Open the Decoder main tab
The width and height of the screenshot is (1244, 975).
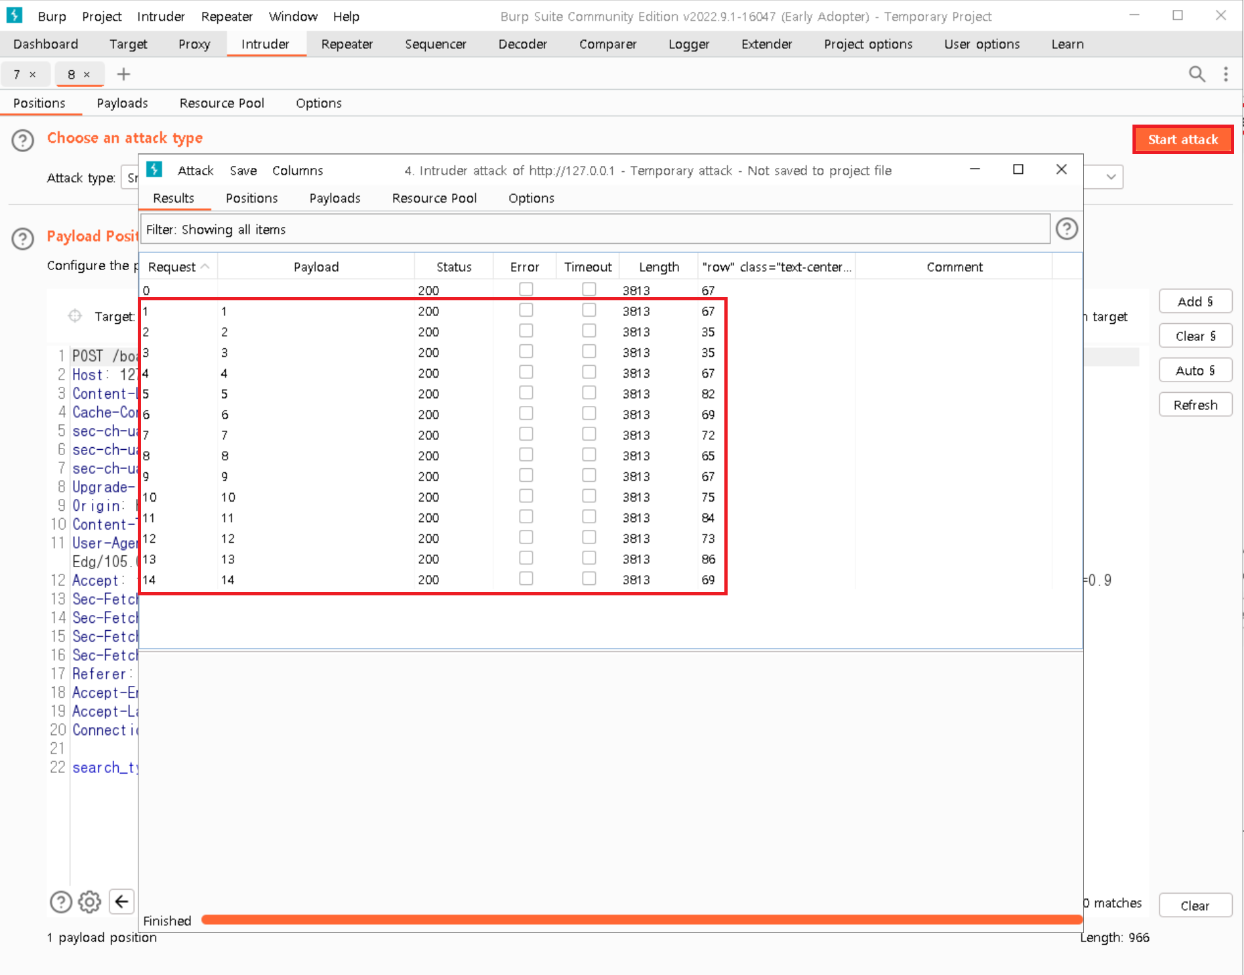[522, 44]
